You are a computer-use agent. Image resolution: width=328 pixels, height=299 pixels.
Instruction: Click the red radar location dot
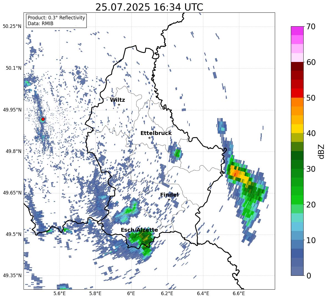(43, 119)
